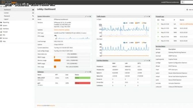Edit the System Information widget with pencil icon
193x108 pixels.
pyautogui.click(x=86, y=16)
